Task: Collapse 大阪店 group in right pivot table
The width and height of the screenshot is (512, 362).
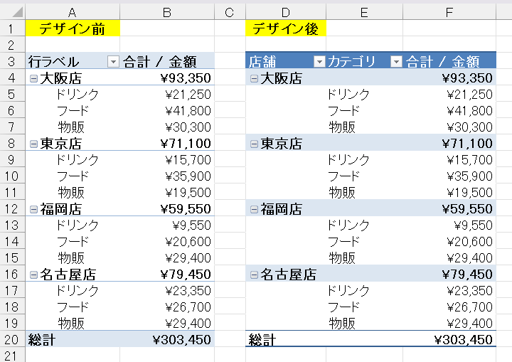Action: click(254, 78)
